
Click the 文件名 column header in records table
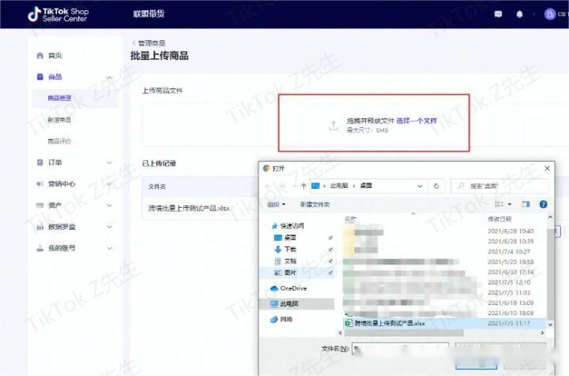tap(157, 186)
